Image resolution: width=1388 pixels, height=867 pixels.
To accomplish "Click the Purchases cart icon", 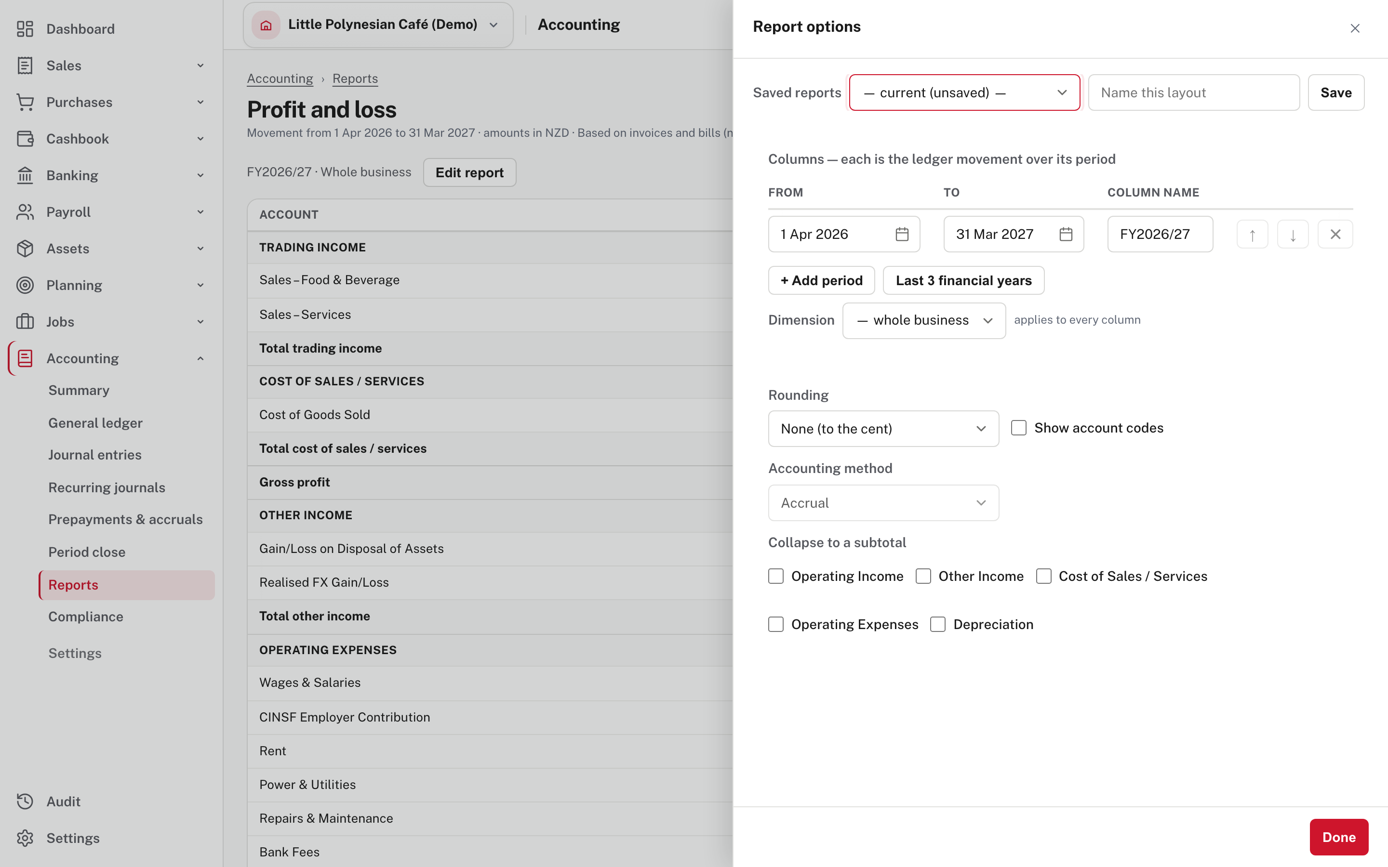I will click(25, 102).
